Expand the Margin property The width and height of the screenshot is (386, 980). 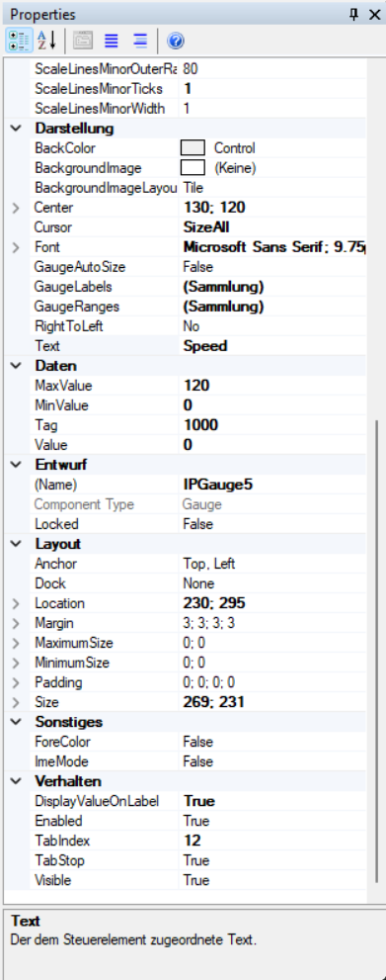(16, 624)
